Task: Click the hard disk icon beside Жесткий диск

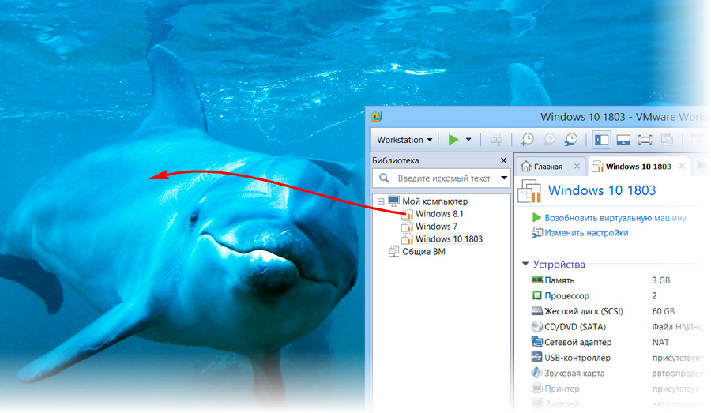Action: click(537, 311)
